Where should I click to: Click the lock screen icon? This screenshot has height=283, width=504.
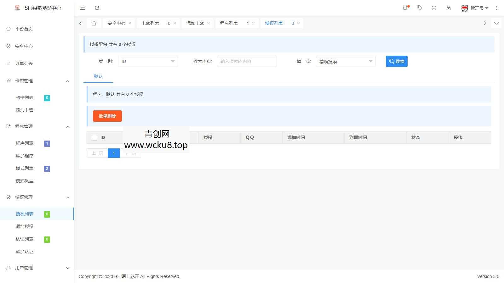pyautogui.click(x=448, y=8)
